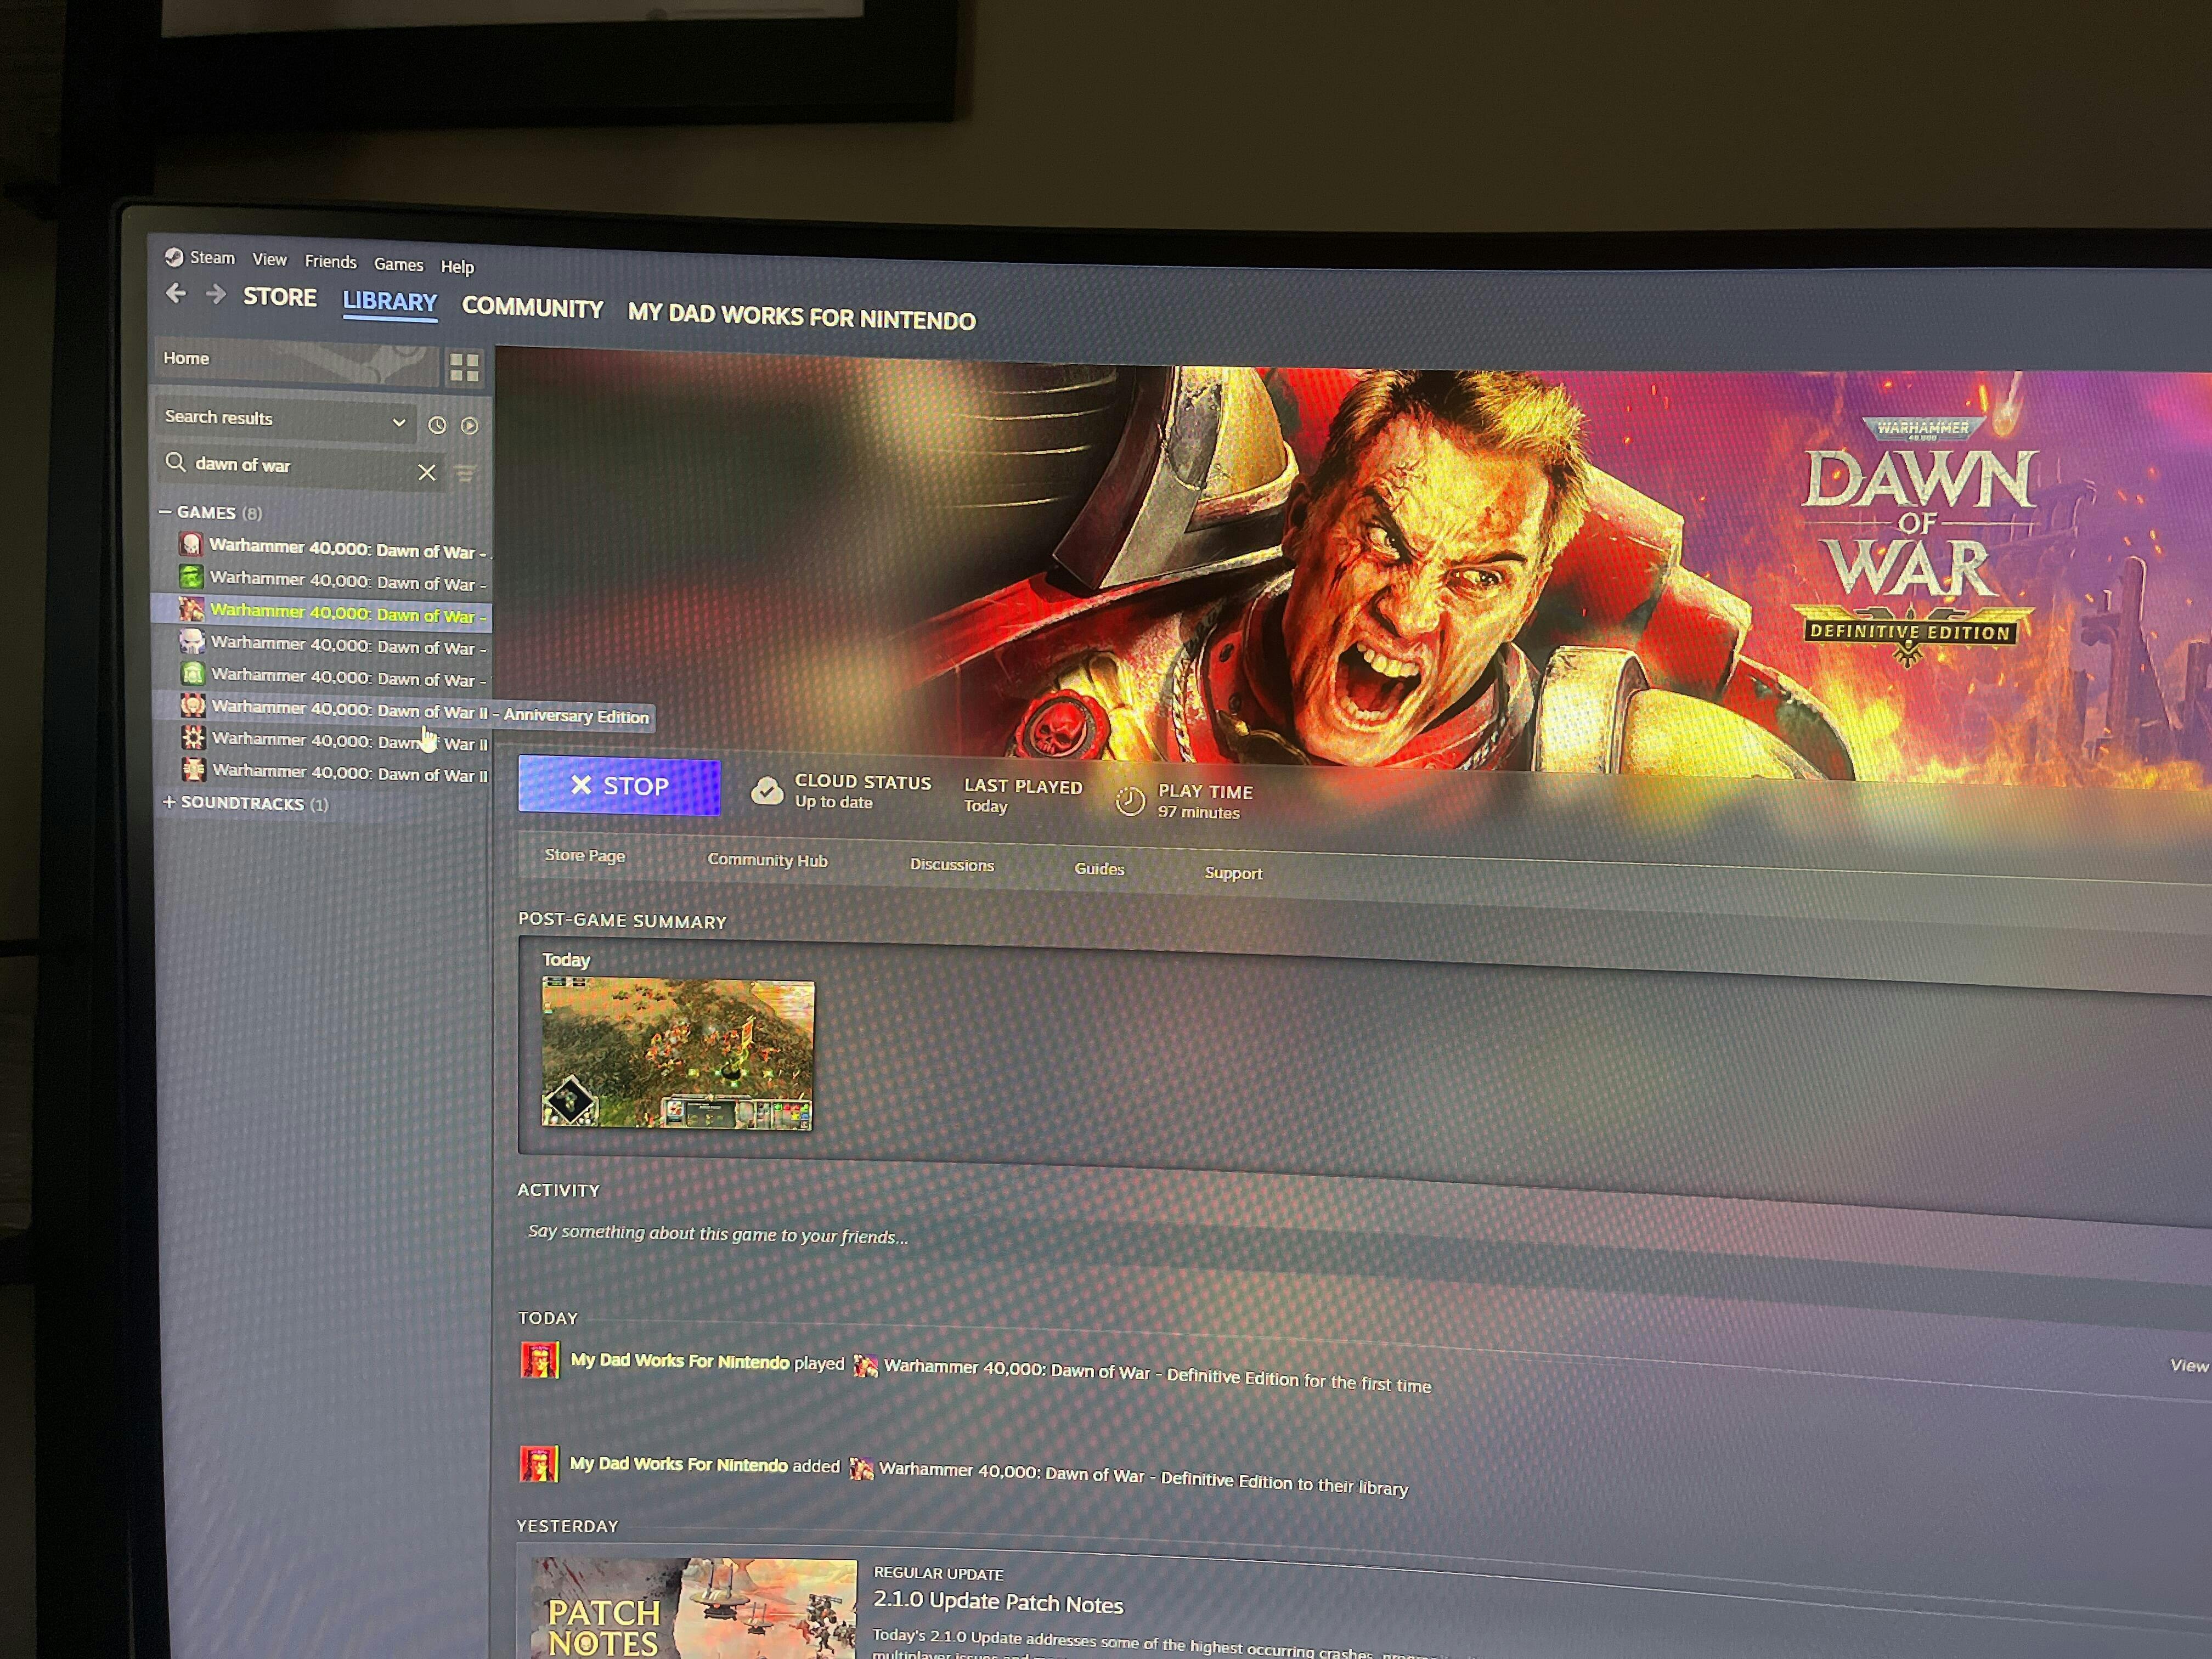
Task: Click the white space marine helmet game icon
Action: [192, 641]
